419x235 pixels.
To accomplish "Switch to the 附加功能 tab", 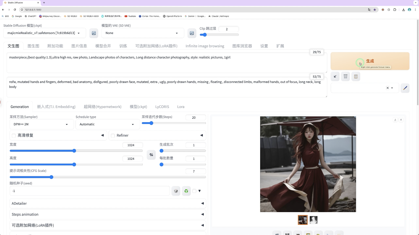I will tap(55, 46).
